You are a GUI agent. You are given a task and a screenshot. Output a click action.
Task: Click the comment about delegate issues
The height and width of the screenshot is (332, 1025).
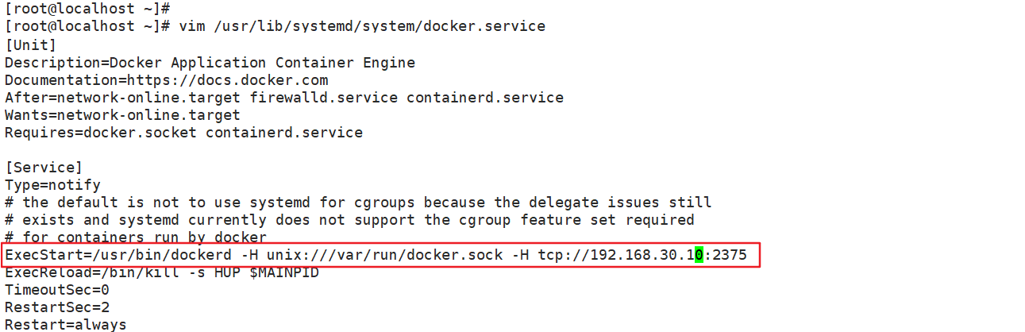(357, 203)
